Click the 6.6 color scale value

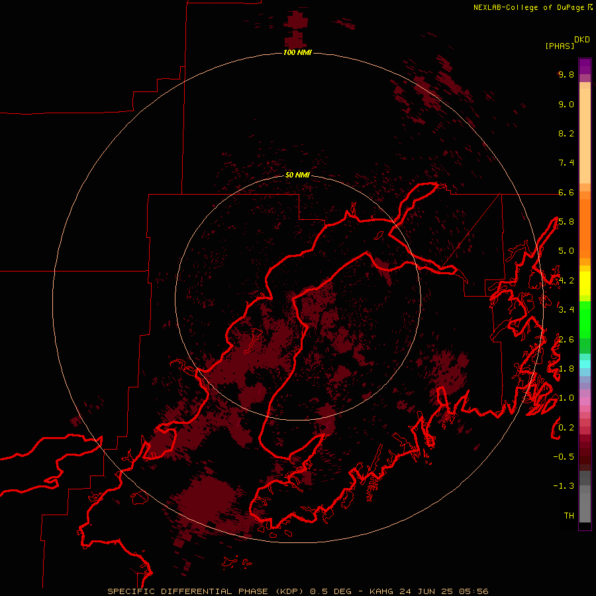tap(566, 192)
